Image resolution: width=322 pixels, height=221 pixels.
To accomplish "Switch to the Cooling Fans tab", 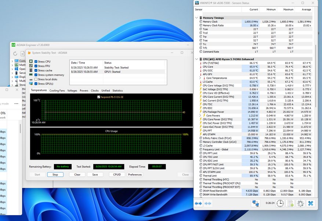I will tap(57, 90).
